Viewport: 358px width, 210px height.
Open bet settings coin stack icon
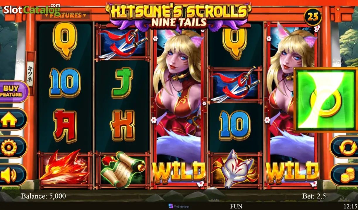345,175
